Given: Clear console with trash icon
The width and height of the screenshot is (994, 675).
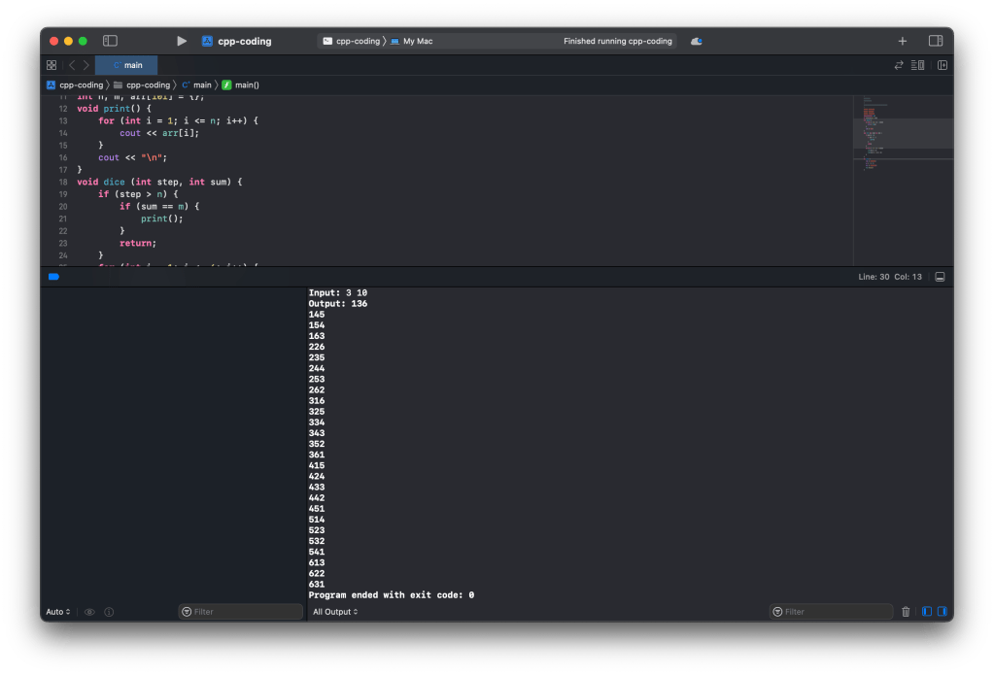Looking at the screenshot, I should coord(906,612).
